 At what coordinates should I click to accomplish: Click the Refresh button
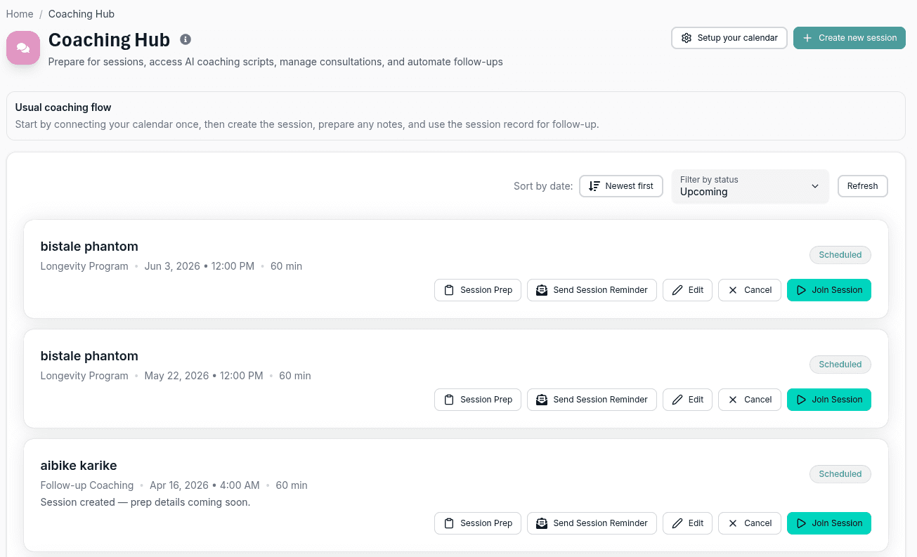click(x=862, y=186)
